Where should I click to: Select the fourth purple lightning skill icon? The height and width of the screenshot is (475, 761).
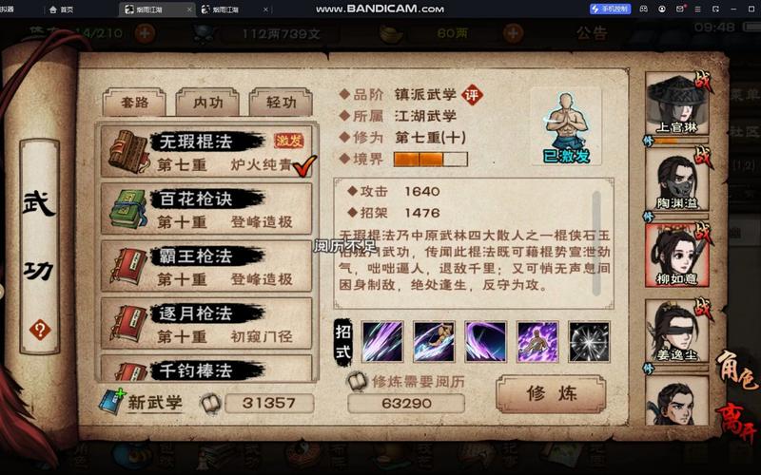coord(537,342)
